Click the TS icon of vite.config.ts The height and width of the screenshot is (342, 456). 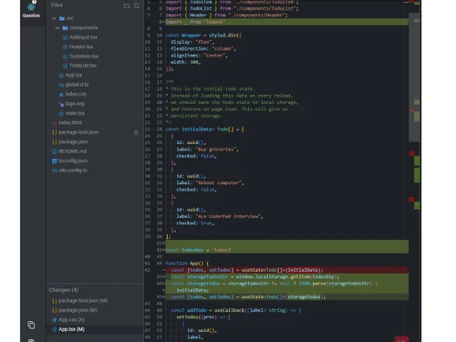pos(55,171)
